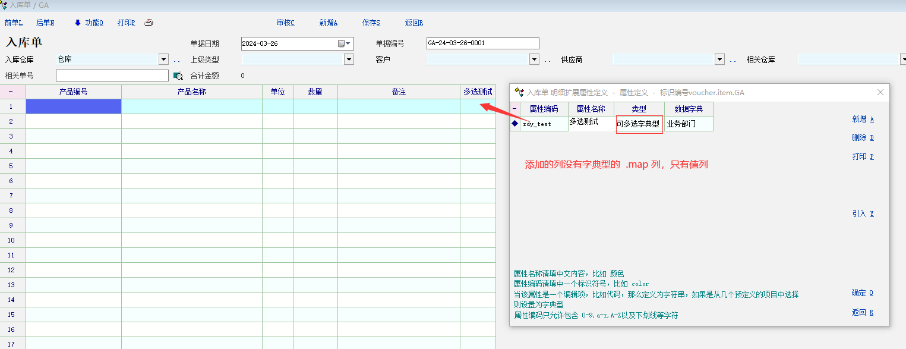Screen dimensions: 906x349
Task: Expand the 入库仓库 dropdown
Action: (163, 59)
